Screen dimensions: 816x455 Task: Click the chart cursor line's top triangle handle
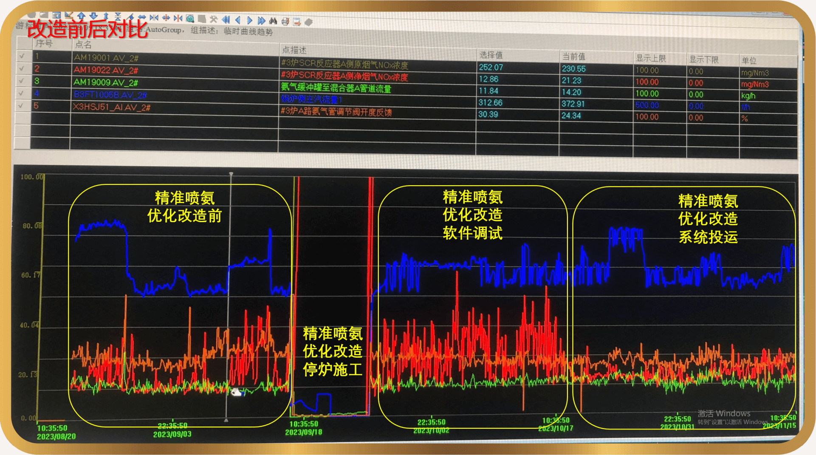[x=231, y=174]
